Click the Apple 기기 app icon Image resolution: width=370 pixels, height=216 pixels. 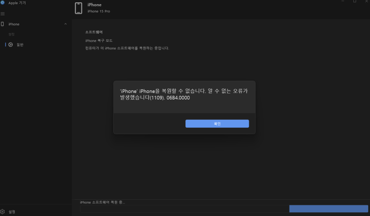[3, 2]
